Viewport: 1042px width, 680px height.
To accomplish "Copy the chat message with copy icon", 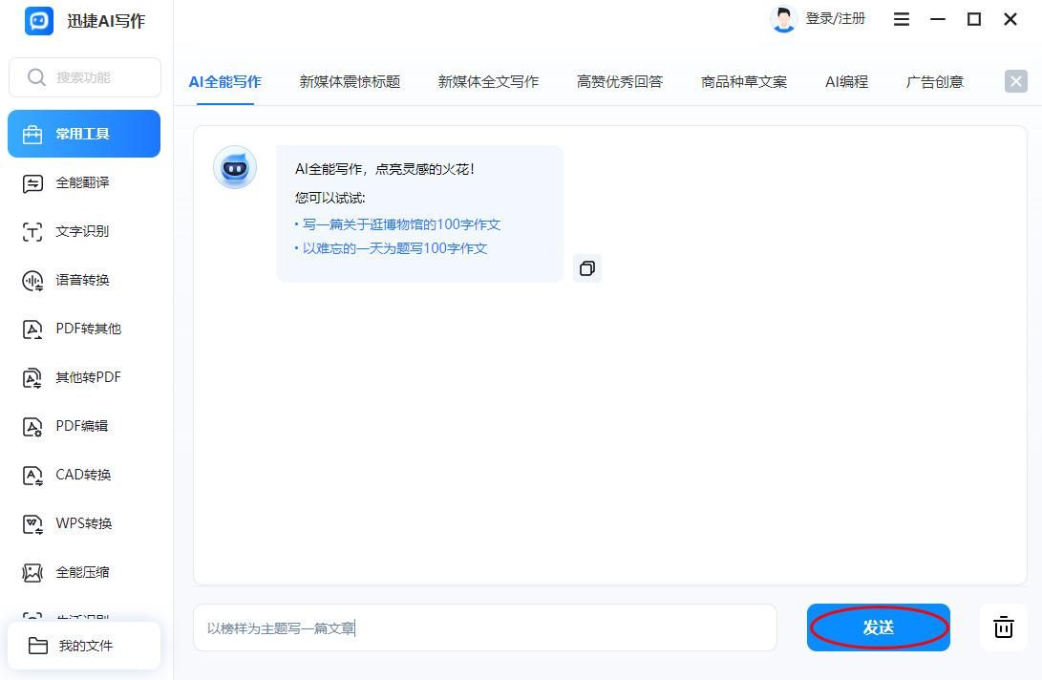I will [x=586, y=268].
